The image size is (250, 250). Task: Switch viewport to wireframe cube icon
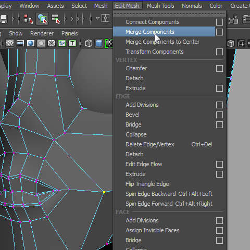click(89, 43)
